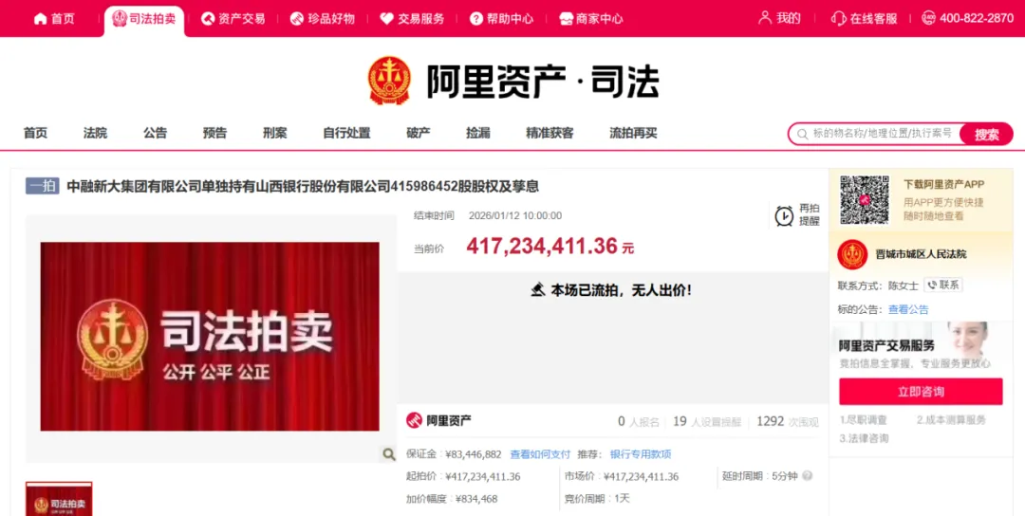Click the 19 人设置提醒 count
This screenshot has height=516, width=1025.
[x=707, y=421]
